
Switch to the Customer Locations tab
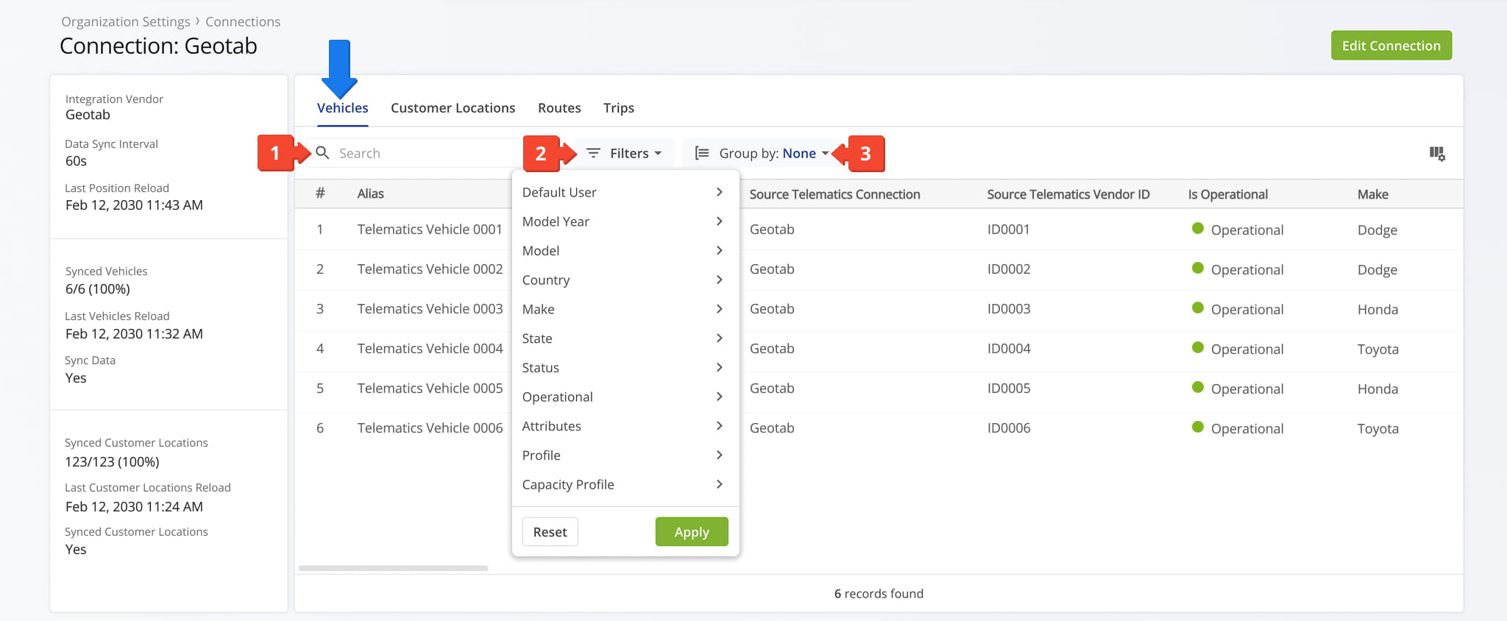click(453, 107)
